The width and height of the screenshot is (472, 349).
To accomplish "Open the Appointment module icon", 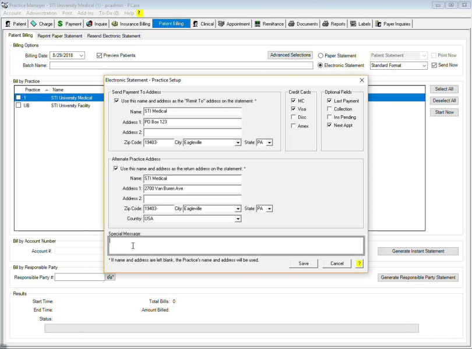I will click(221, 24).
